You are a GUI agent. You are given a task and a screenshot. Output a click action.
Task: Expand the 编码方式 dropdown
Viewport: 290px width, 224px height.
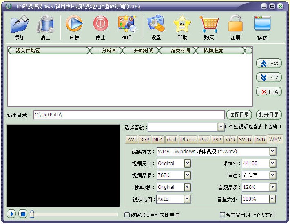click(x=272, y=152)
